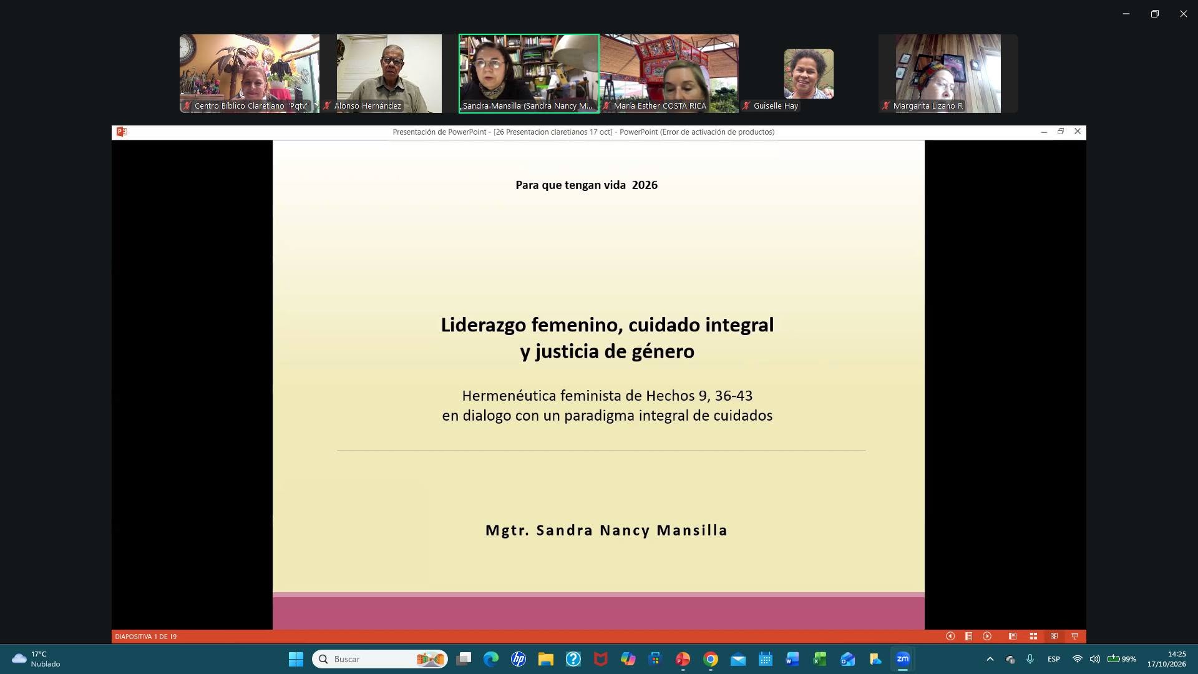Open Task View from taskbar
This screenshot has width=1198, height=674.
pyautogui.click(x=464, y=659)
